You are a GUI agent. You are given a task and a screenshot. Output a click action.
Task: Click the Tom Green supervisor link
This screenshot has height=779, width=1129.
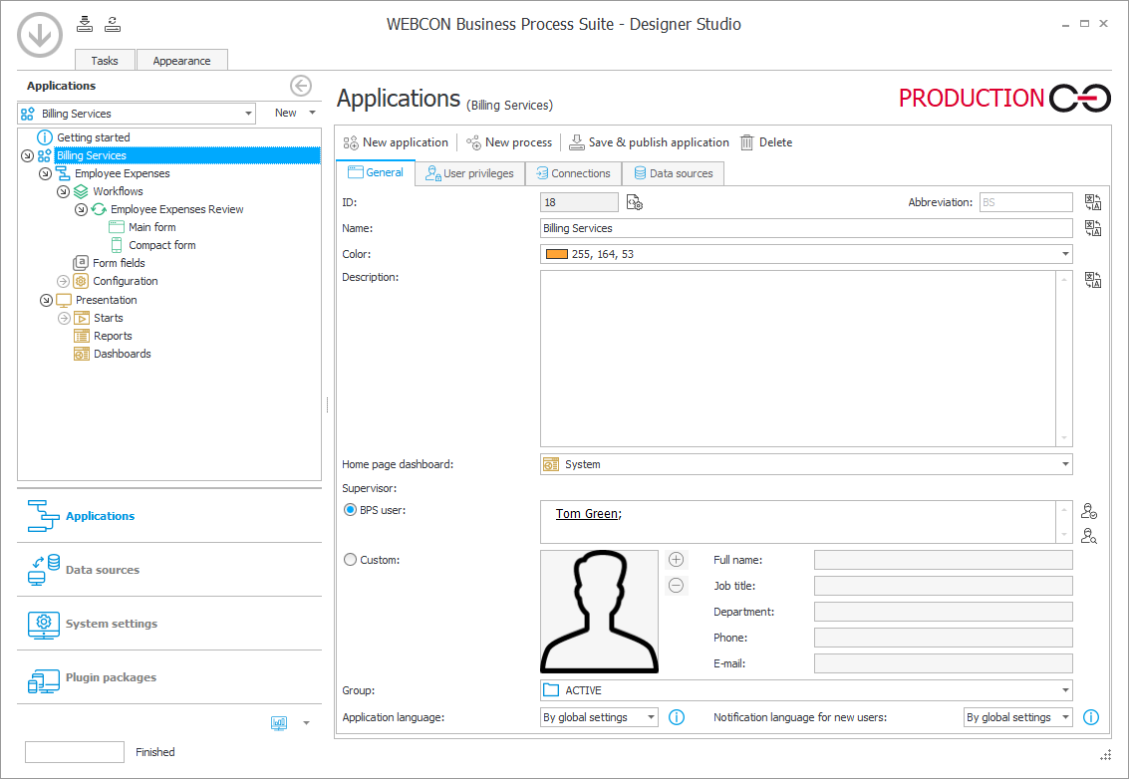click(x=587, y=513)
